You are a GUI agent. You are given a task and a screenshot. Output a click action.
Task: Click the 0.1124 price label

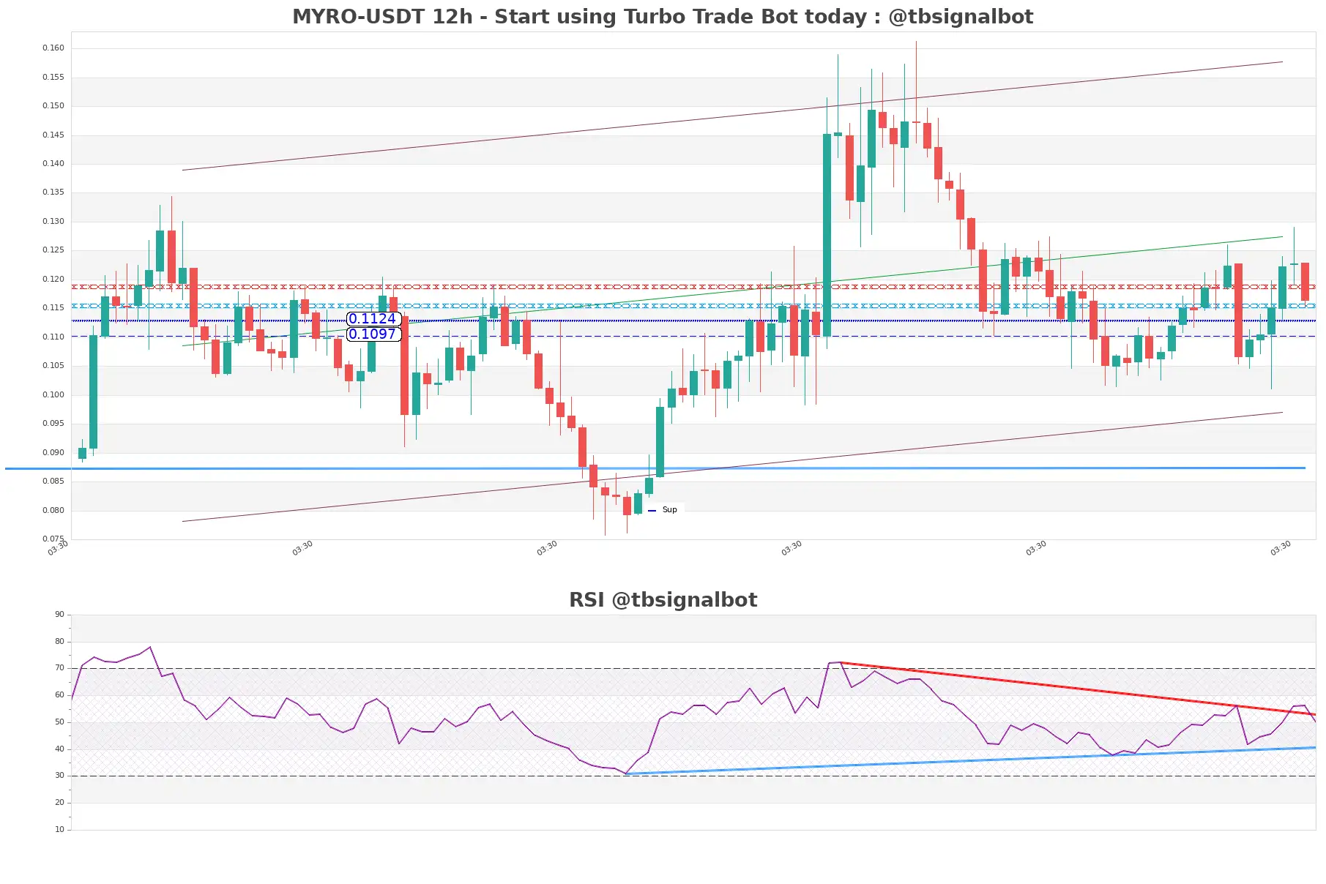point(373,318)
